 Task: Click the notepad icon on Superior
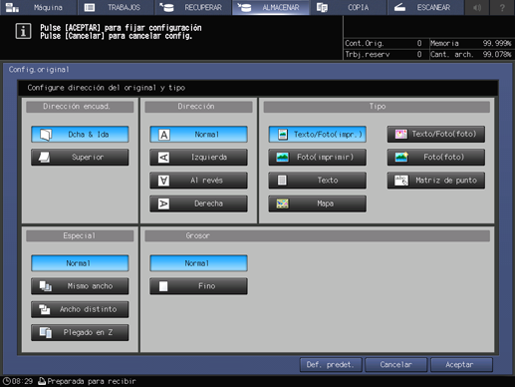tap(44, 158)
